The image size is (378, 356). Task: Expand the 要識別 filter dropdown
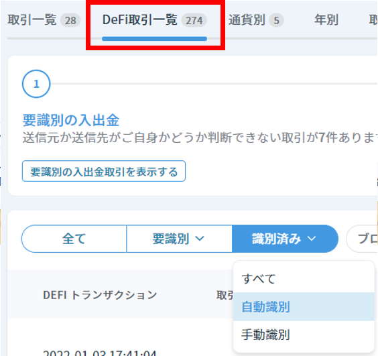tap(179, 239)
